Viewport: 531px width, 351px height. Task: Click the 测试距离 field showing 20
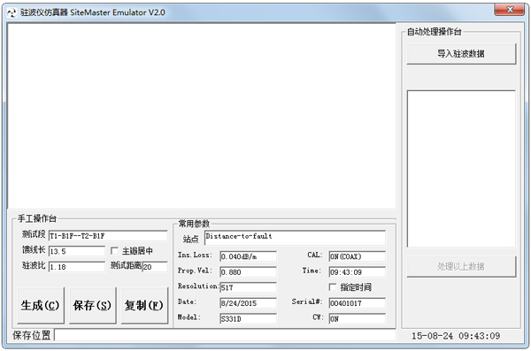(155, 267)
